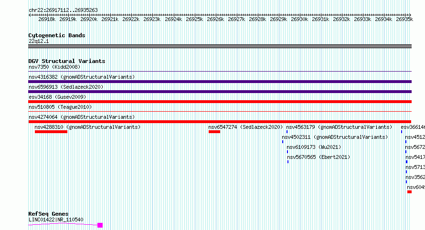Select the 26922k ruler label
The height and width of the screenshot is (230, 425).
tap(131, 19)
